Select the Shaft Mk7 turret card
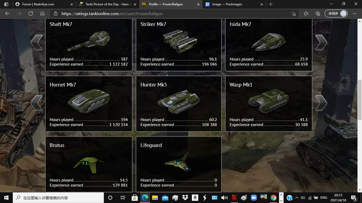Image resolution: width=362 pixels, height=203 pixels. click(89, 45)
